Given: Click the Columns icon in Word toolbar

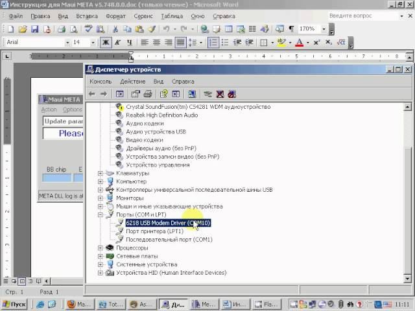Looking at the screenshot, I should click(x=252, y=29).
